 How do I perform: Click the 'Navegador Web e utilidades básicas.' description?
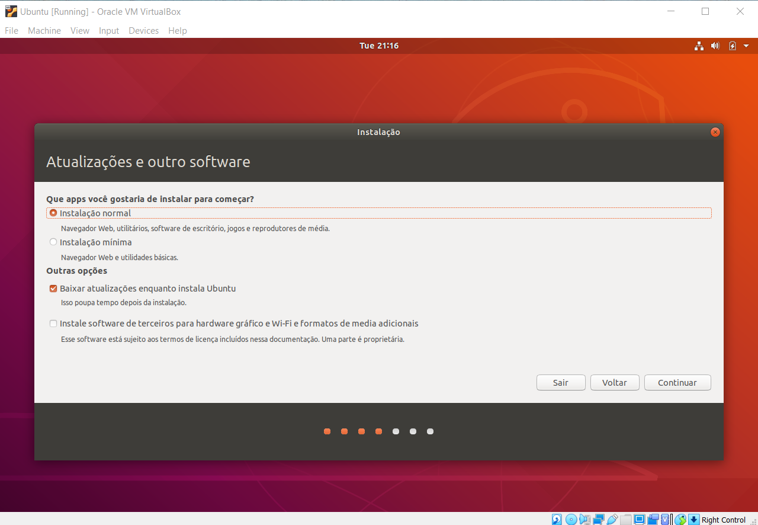point(120,257)
